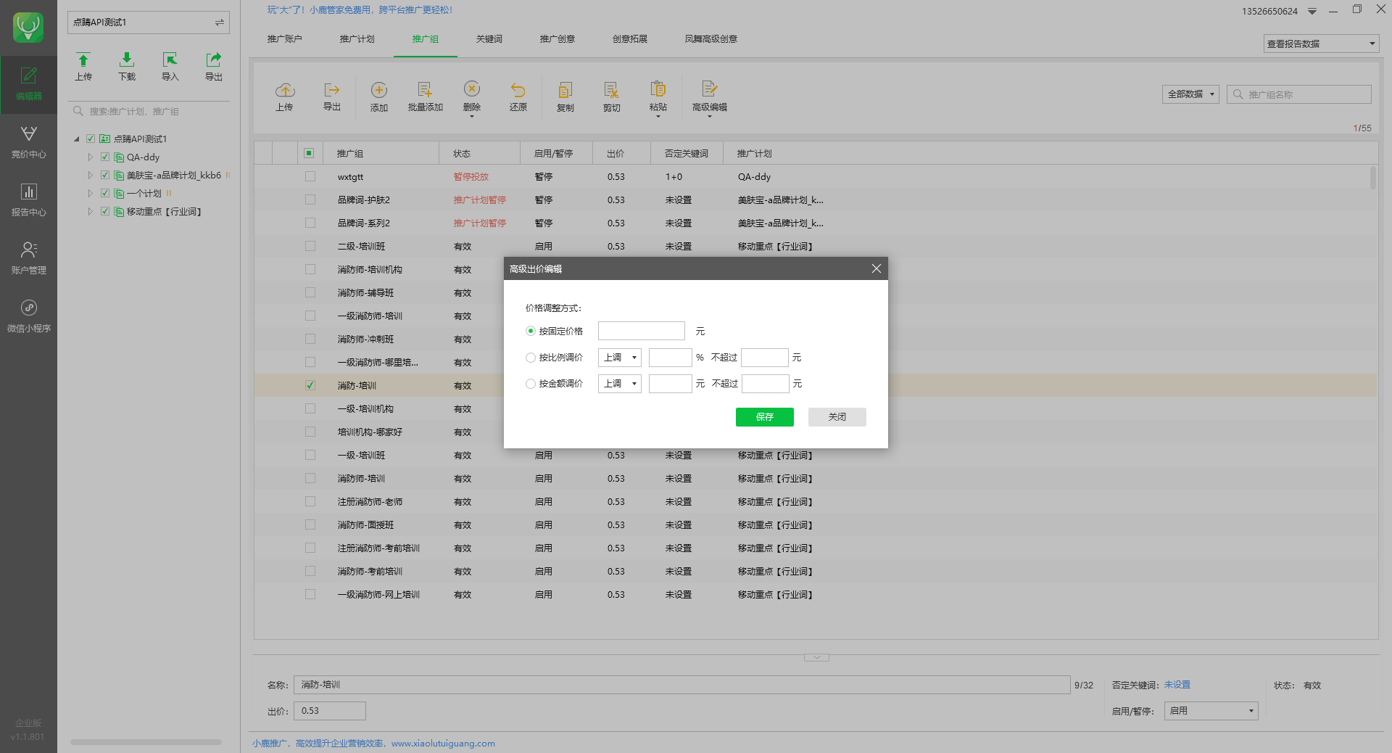The width and height of the screenshot is (1392, 753).
Task: Click the toolbar 导出 icon
Action: coord(332,90)
